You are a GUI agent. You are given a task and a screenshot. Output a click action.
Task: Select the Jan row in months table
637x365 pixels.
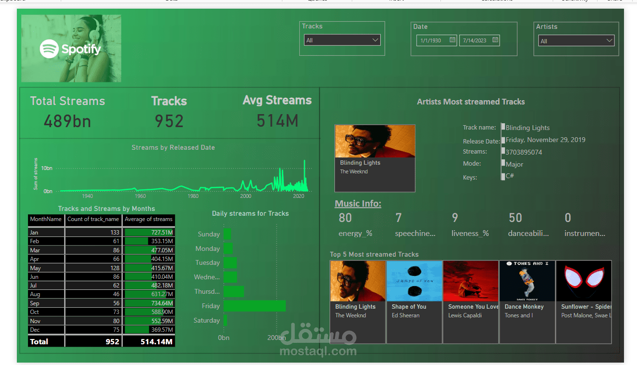click(x=101, y=232)
